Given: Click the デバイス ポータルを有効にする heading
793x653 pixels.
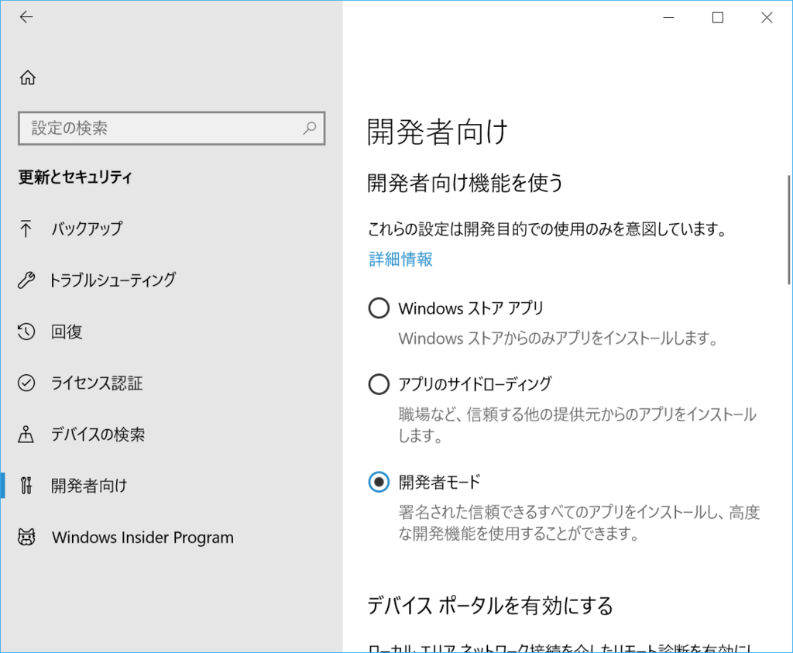Looking at the screenshot, I should pyautogui.click(x=490, y=606).
